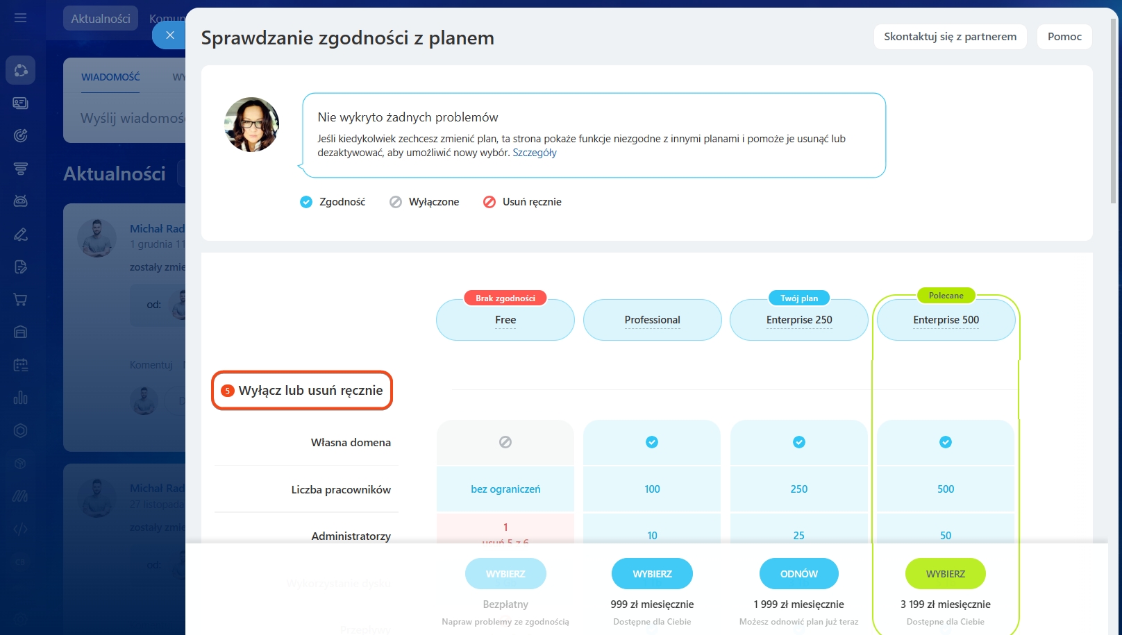Screen dimensions: 1122x635
Task: Click the Enterprise 500 Własna domena checkmark
Action: 946,442
